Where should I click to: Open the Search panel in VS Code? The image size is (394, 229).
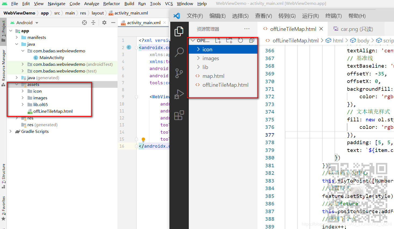(x=179, y=53)
